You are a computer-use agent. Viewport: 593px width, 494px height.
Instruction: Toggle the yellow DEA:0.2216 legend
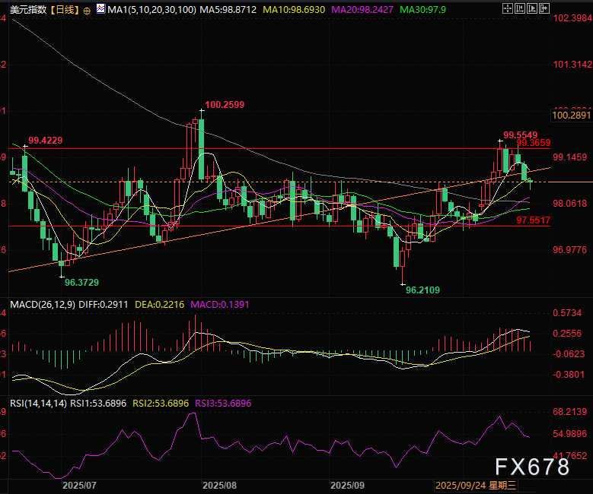162,304
